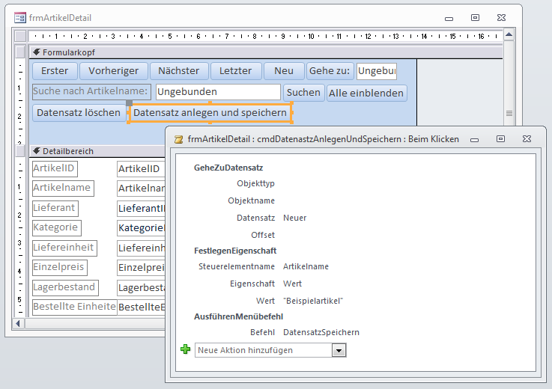Select the GeheZuDatensatz macro action
The height and width of the screenshot is (389, 552).
[x=228, y=168]
